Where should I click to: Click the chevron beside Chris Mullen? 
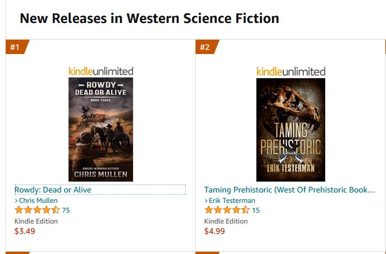16,201
